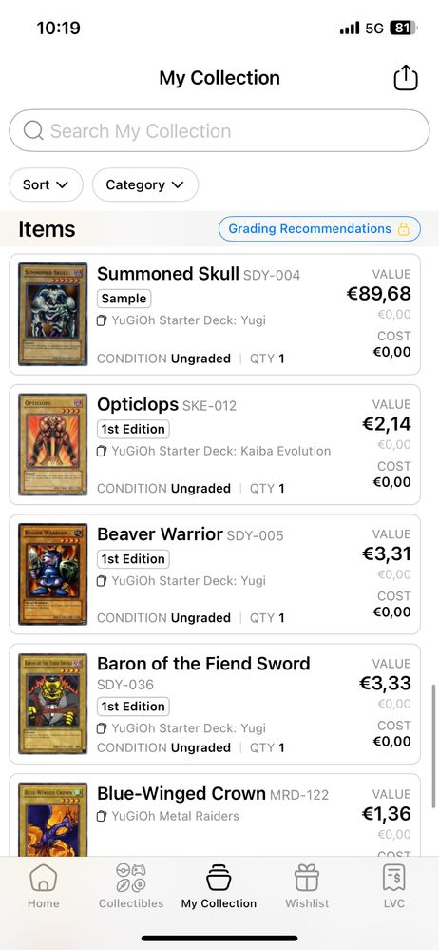The height and width of the screenshot is (950, 439).
Task: Open the Opticlops card thumbnail
Action: pyautogui.click(x=52, y=444)
